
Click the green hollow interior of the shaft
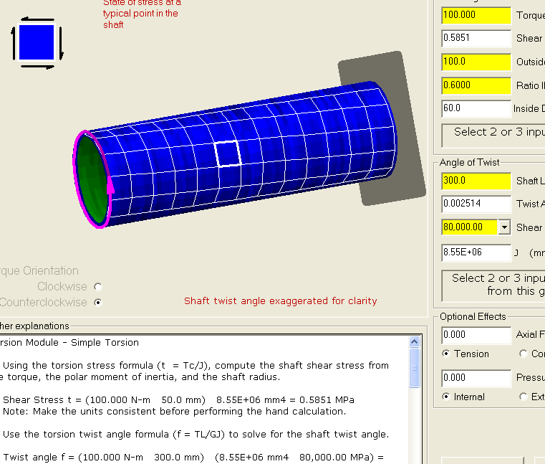pos(91,179)
